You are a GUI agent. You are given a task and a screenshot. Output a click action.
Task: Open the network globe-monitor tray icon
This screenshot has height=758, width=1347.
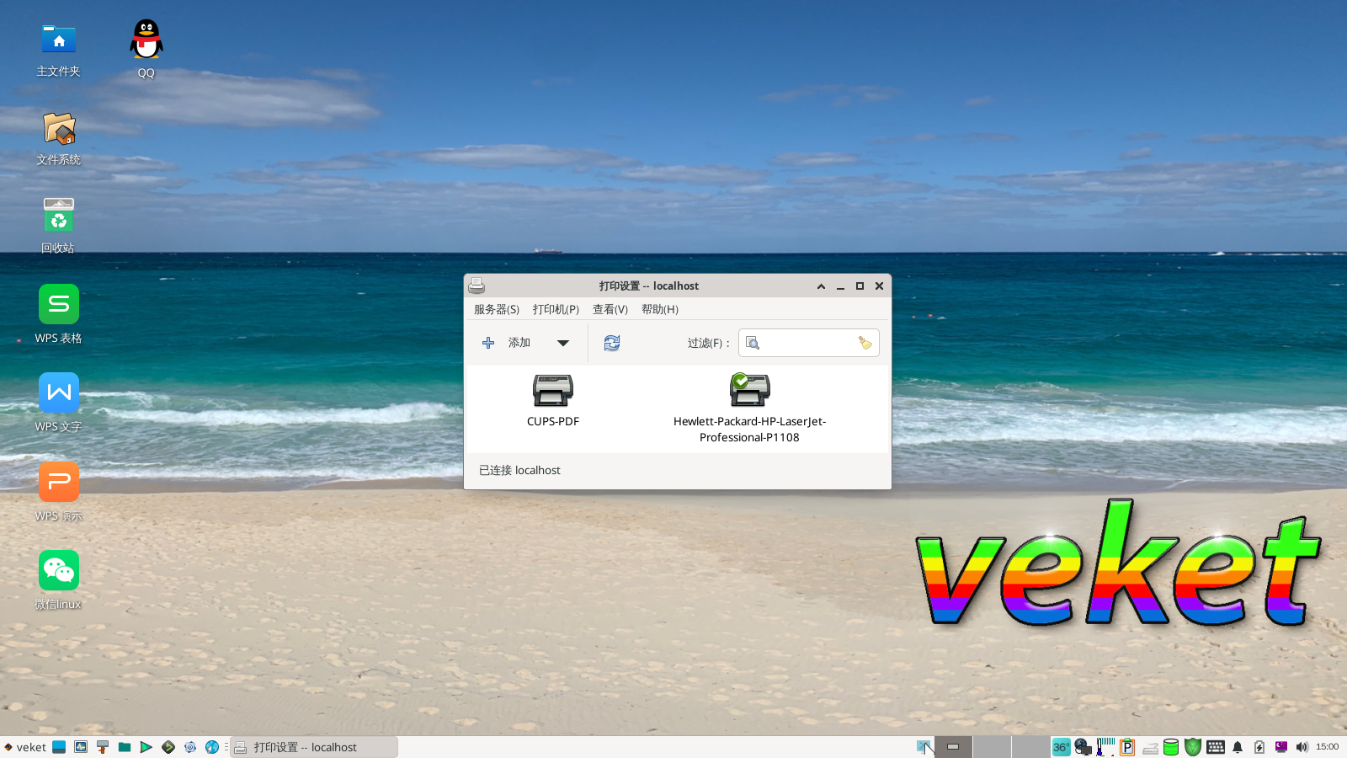(1083, 747)
